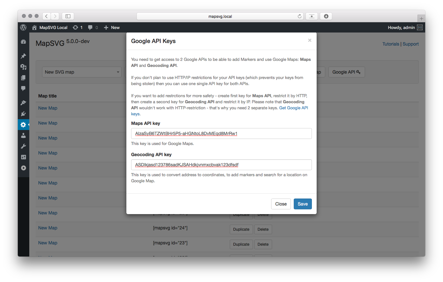Open New Map in the id 24 row
The image size is (443, 282).
coord(48,228)
